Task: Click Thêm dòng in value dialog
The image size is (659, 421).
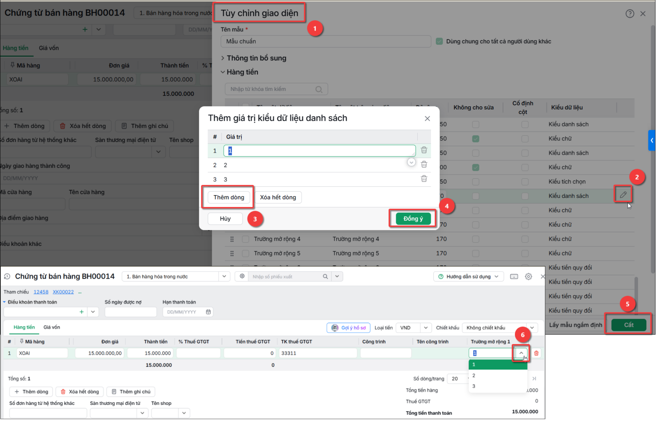Action: click(229, 198)
